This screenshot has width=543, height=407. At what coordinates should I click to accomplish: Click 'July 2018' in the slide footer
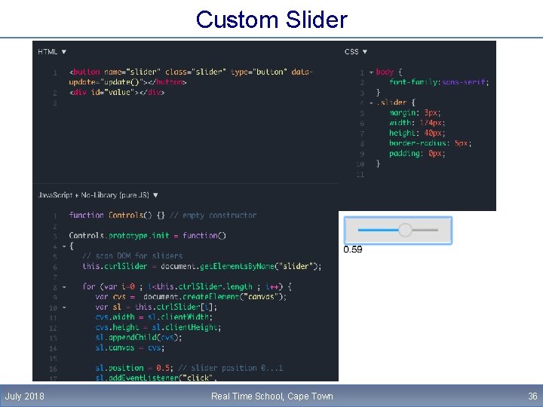point(24,396)
